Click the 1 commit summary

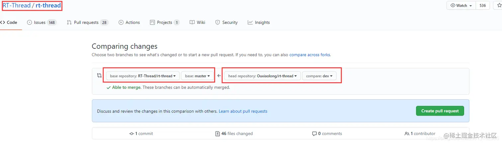(141, 134)
